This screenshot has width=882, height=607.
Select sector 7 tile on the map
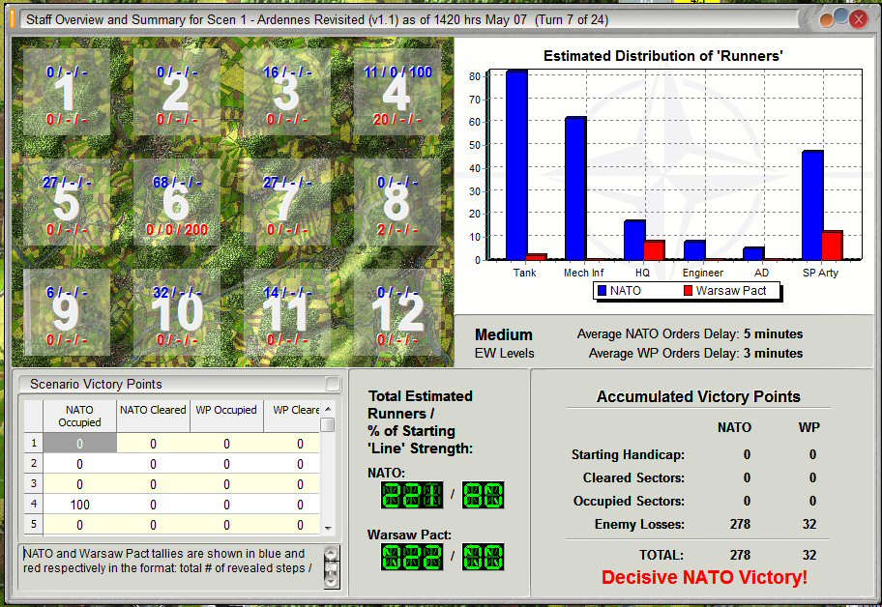coord(286,202)
